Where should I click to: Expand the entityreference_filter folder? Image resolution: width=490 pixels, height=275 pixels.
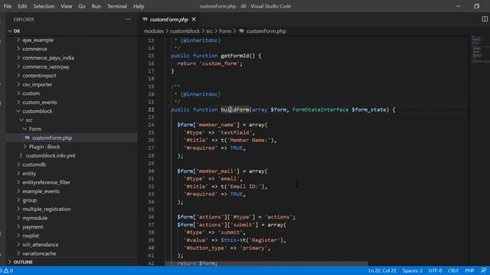coord(18,182)
